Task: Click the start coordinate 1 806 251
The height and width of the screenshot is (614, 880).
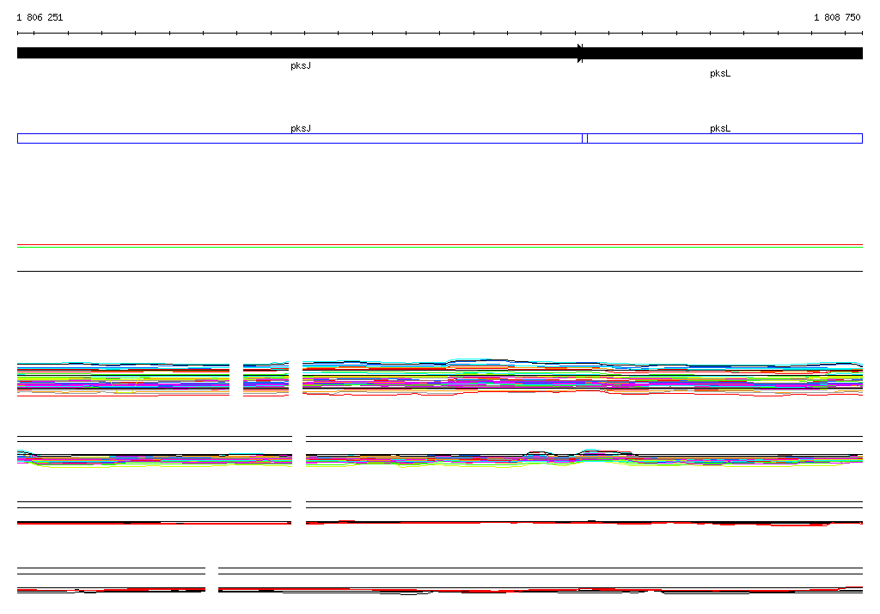Action: [x=40, y=17]
